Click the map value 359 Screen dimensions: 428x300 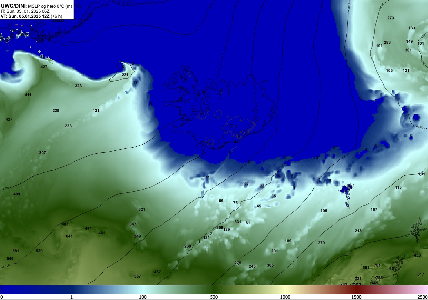tap(220, 228)
